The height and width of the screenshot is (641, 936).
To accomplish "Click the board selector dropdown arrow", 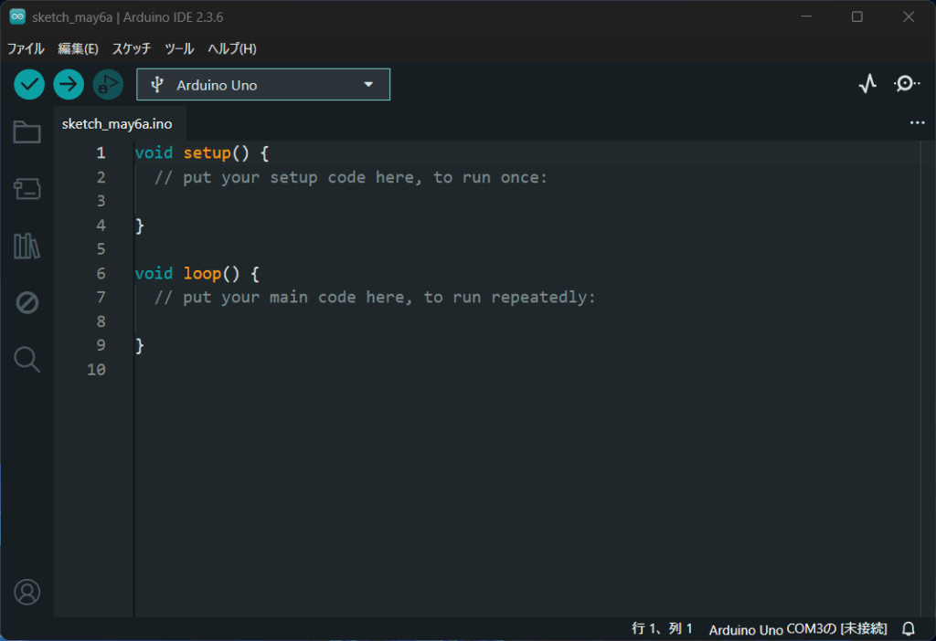I will [x=368, y=85].
